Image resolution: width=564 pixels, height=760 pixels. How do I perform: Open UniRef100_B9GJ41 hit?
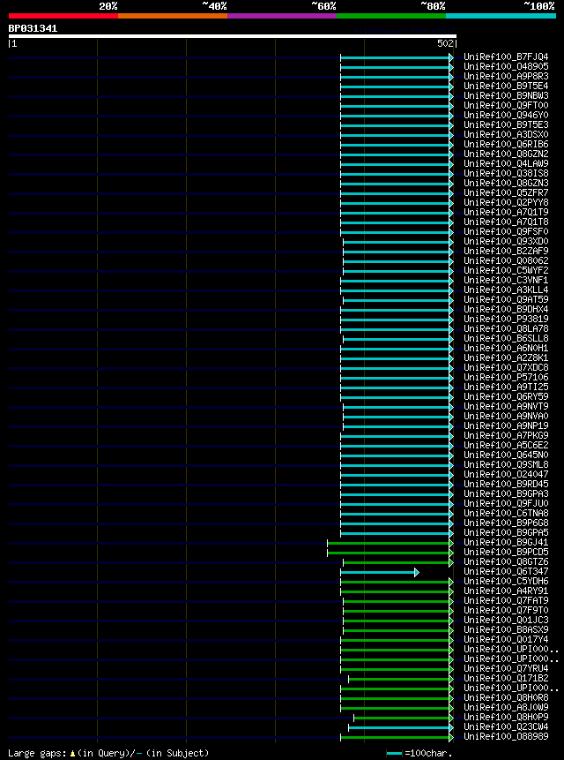coord(506,542)
